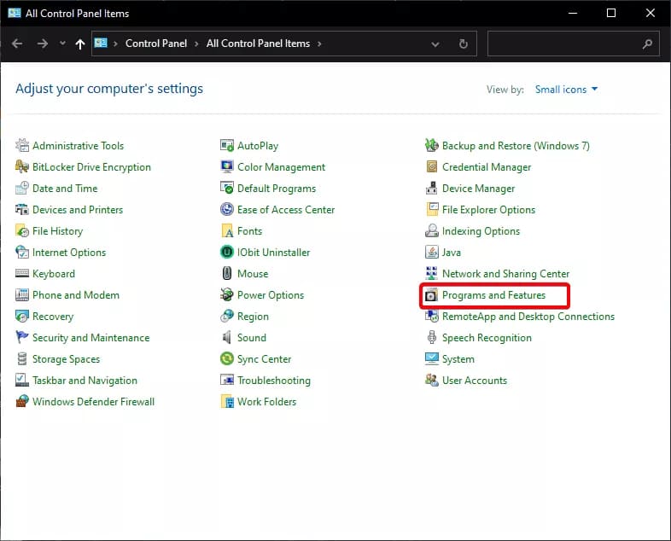Go up one level with the Up arrow
This screenshot has width=671, height=541.
click(80, 44)
